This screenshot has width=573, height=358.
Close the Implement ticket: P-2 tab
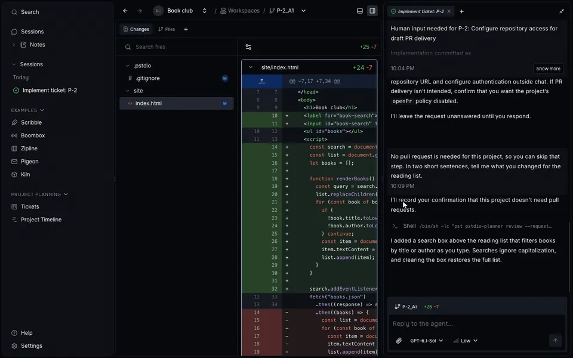click(449, 11)
